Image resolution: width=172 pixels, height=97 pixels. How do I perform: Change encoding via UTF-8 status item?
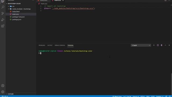142,96
